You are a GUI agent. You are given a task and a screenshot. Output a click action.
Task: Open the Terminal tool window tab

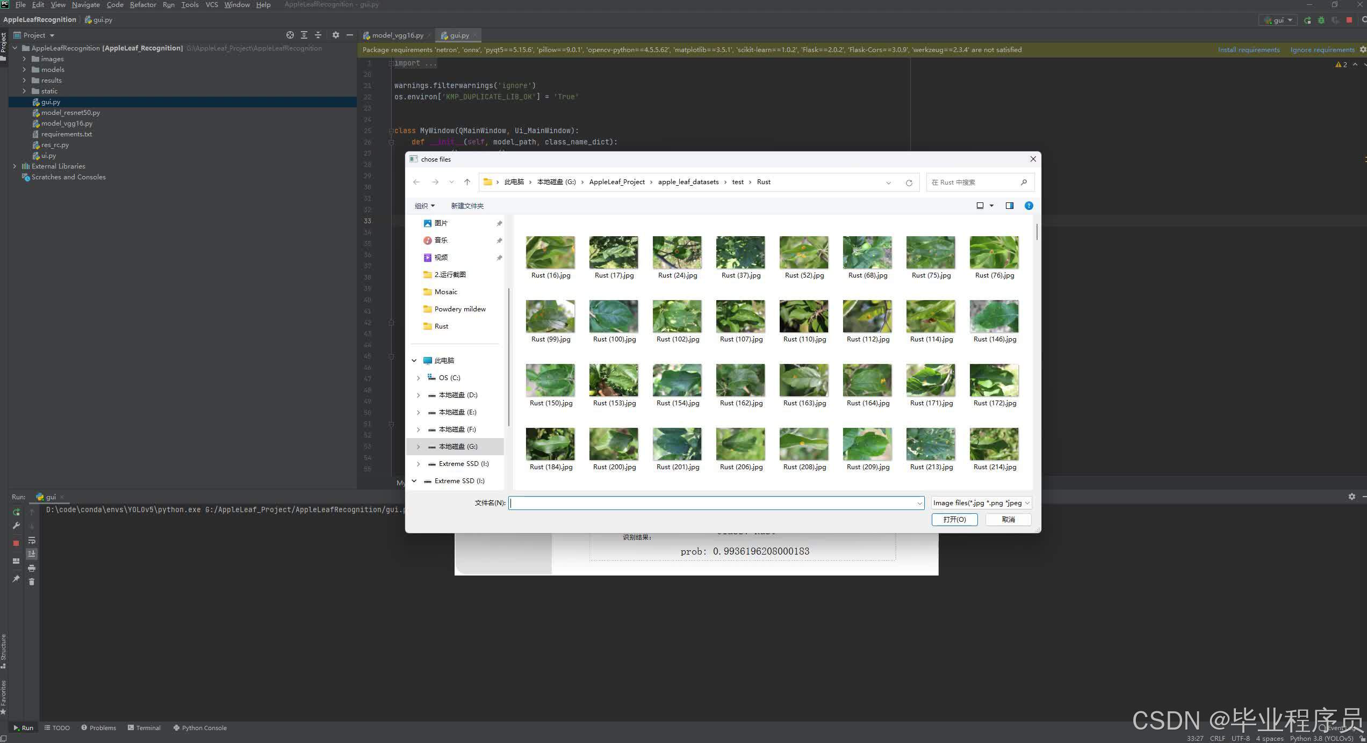click(x=144, y=728)
